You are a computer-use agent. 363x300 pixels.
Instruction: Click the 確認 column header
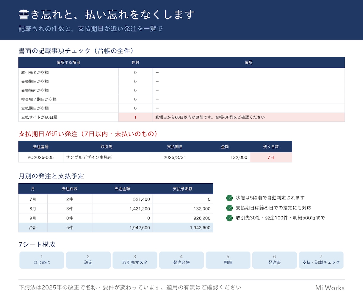(249, 62)
